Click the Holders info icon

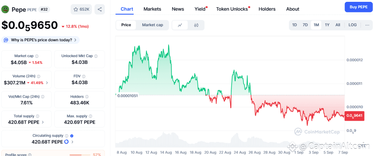pos(87,97)
